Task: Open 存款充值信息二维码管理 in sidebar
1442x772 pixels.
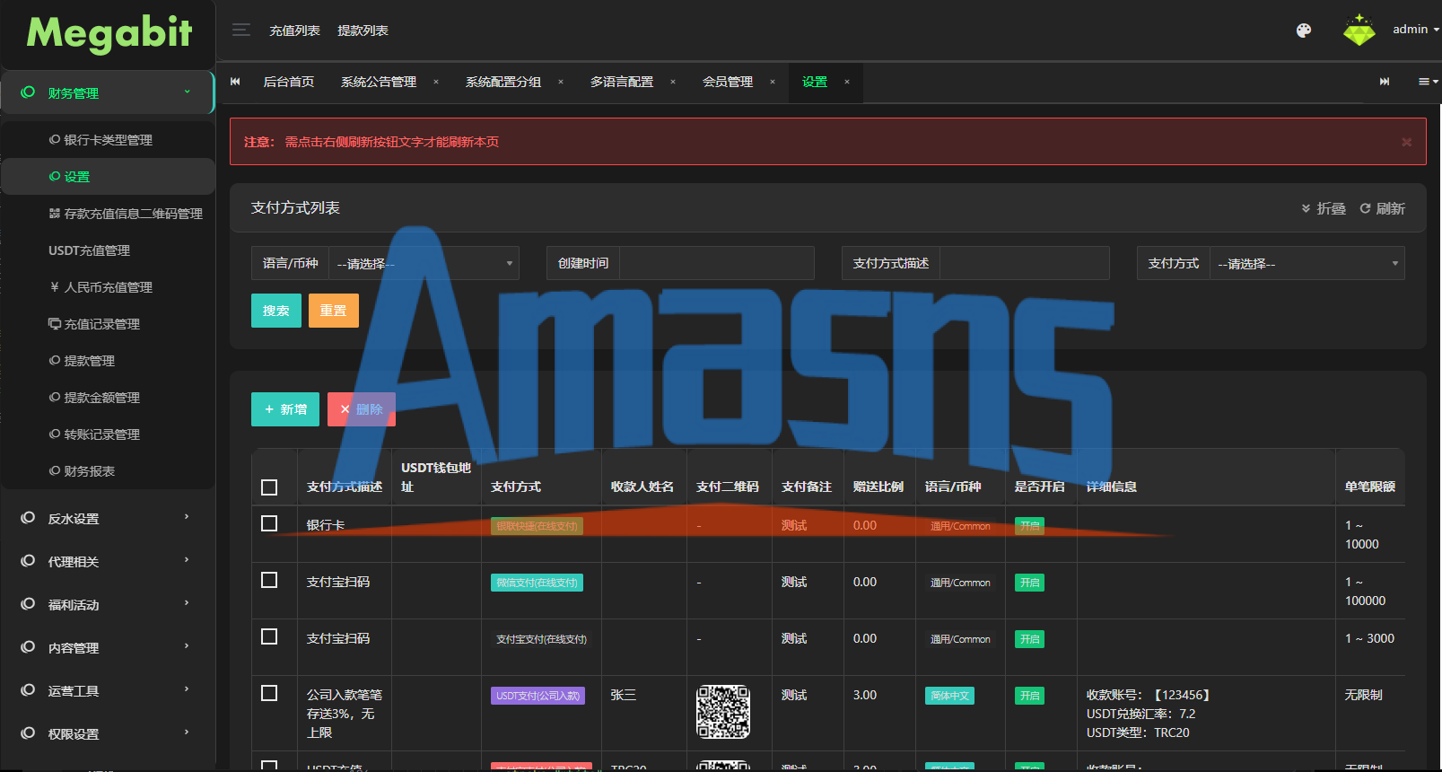Action: click(x=126, y=214)
